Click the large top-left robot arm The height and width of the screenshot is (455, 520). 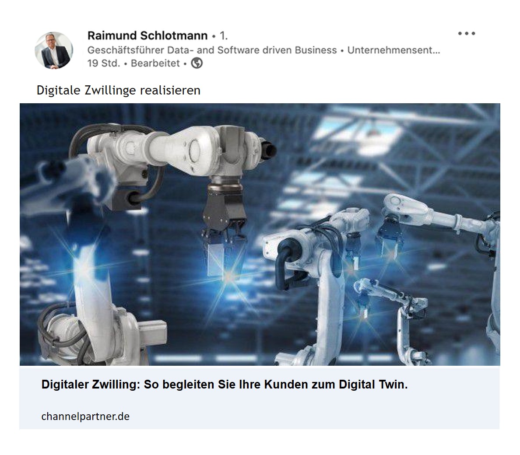[x=172, y=156]
